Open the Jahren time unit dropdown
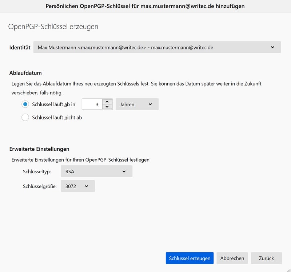Screen dimensions: 291x272 point(137,105)
